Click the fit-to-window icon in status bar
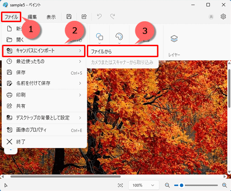 pos(120,185)
